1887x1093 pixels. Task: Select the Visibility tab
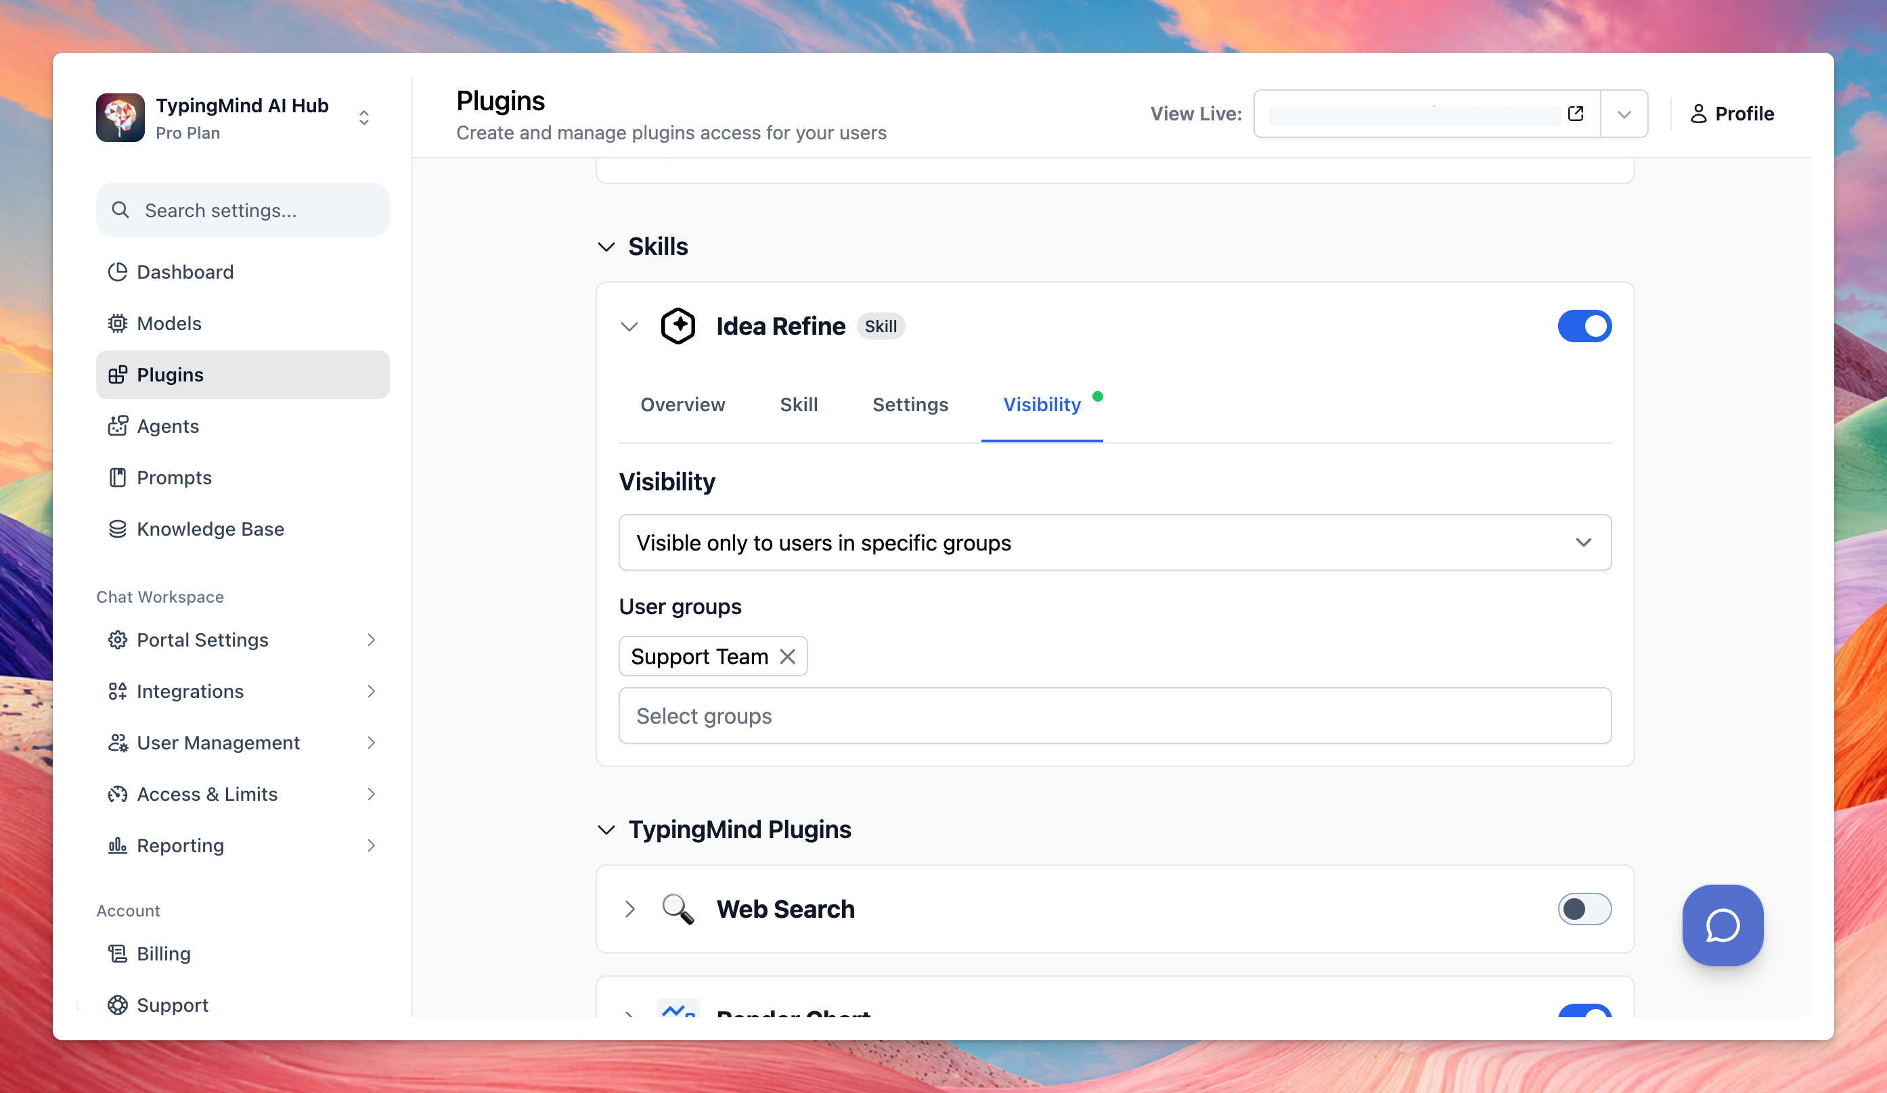pyautogui.click(x=1042, y=404)
